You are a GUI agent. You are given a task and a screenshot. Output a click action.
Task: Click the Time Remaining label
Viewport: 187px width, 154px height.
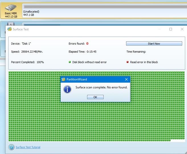(x=136, y=52)
